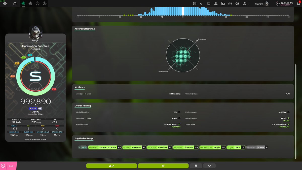Open the changelog code icon

click(202, 4)
